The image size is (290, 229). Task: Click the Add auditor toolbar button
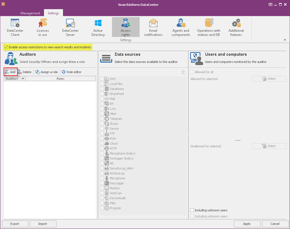click(11, 72)
